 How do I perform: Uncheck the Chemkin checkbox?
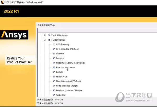click(x=54, y=54)
